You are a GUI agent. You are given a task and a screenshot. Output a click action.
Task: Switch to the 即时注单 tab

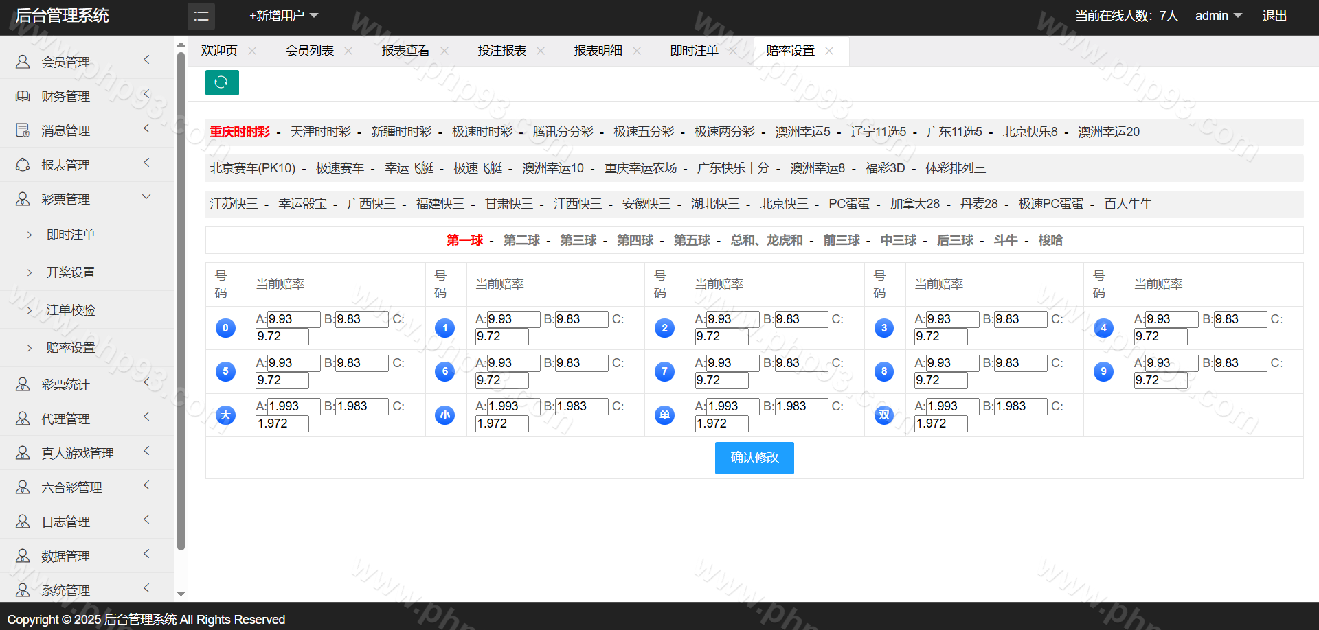point(694,51)
